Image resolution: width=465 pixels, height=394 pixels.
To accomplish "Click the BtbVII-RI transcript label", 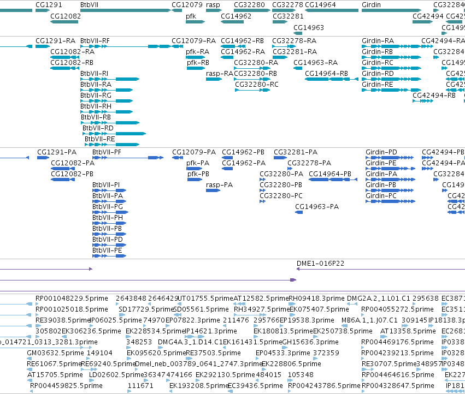I will tap(95, 74).
